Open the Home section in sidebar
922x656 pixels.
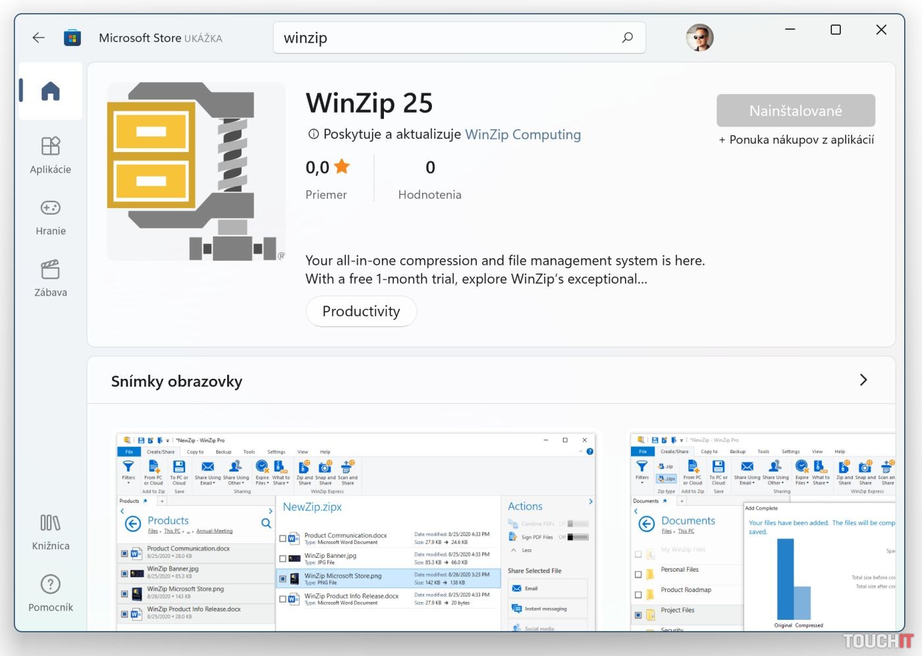[x=51, y=91]
